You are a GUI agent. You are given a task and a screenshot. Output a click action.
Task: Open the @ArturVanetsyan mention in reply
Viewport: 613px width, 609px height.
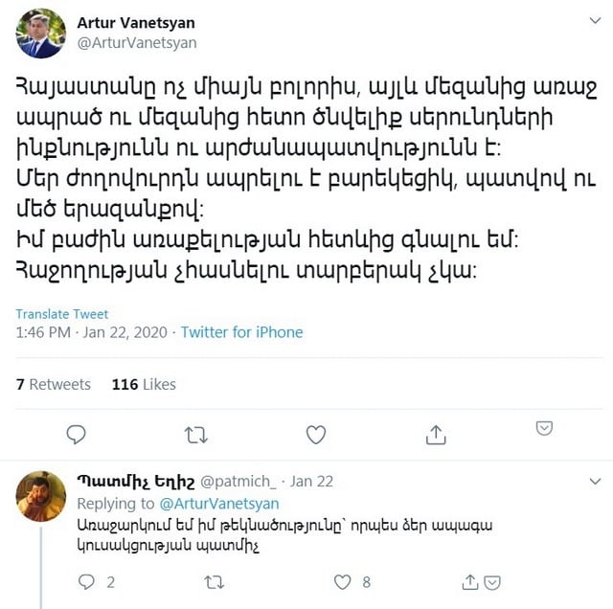click(219, 504)
